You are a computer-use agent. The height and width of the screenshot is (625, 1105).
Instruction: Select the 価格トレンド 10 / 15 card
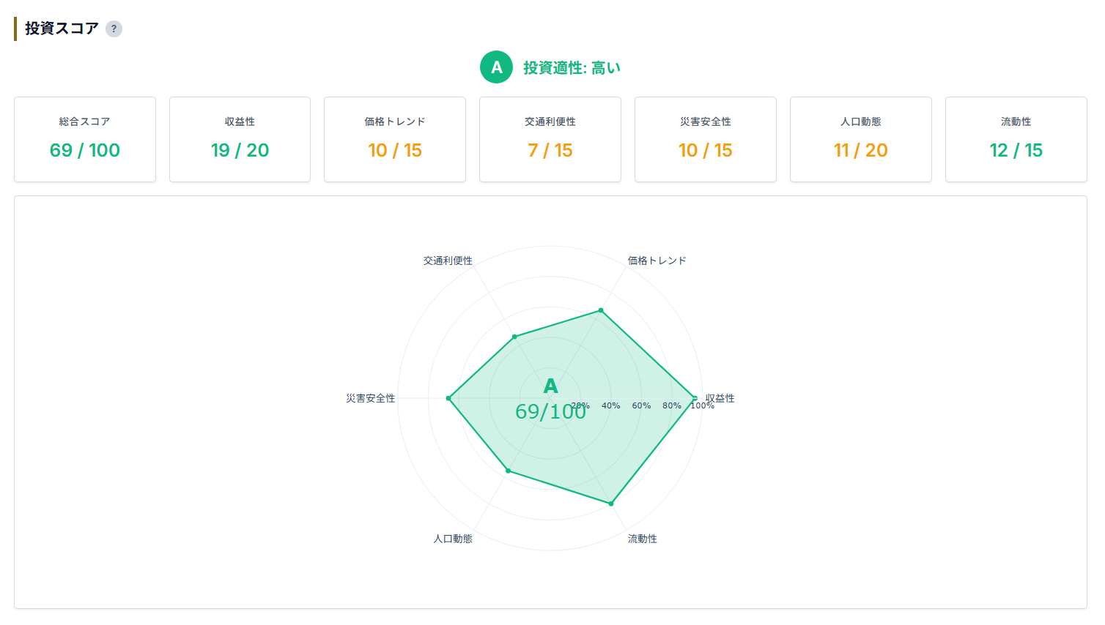395,139
